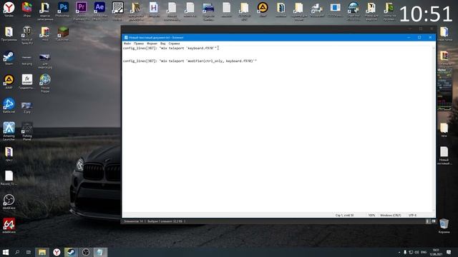Open the Справка menu in Notepad

click(x=174, y=44)
